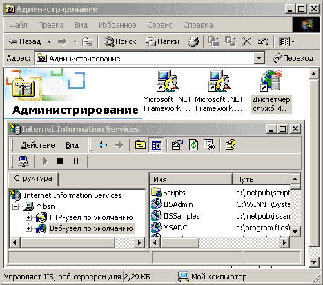The width and height of the screenshot is (323, 285).
Task: Select Диспетчер служб shortcut icon
Action: (x=271, y=92)
